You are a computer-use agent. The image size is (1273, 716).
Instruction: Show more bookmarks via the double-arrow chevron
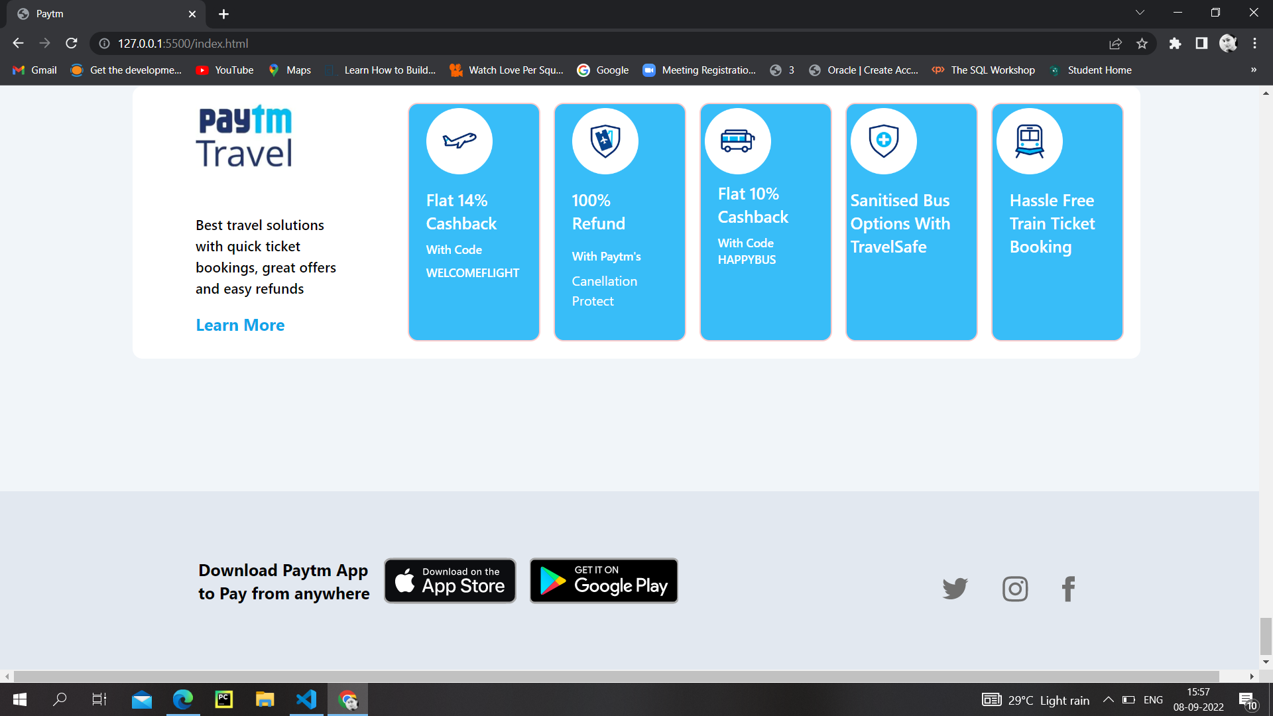tap(1254, 70)
